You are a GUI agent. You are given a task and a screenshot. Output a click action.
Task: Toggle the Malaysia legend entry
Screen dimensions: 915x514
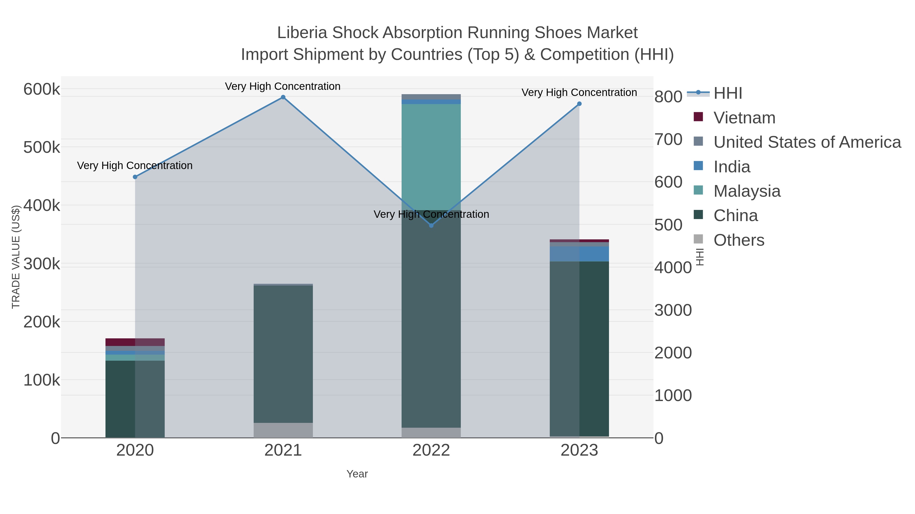pyautogui.click(x=737, y=191)
